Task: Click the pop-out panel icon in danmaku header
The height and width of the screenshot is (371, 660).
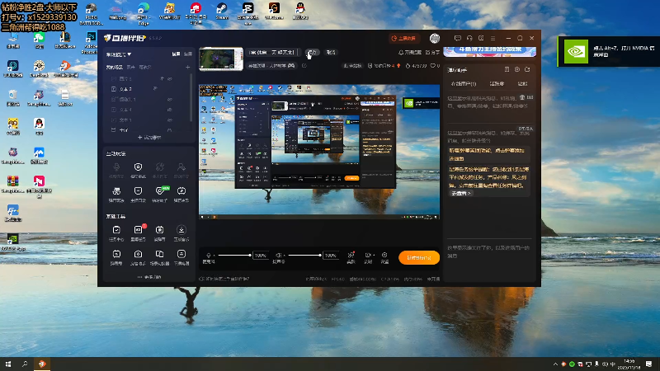Action: (x=507, y=69)
